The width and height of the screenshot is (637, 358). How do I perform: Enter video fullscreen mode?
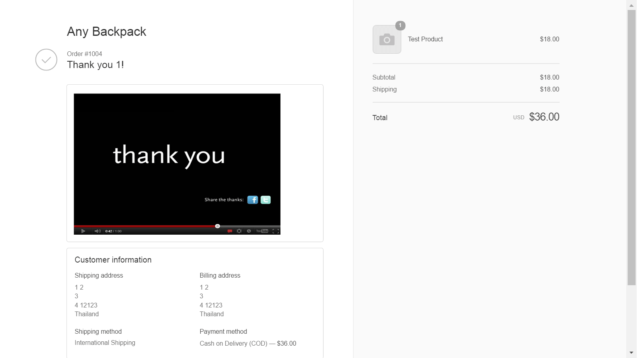pyautogui.click(x=276, y=231)
